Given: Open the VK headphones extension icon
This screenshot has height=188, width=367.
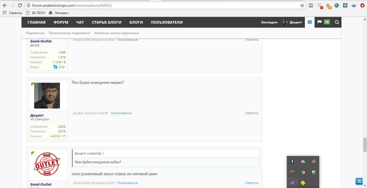Looking at the screenshot, I should [354, 5].
